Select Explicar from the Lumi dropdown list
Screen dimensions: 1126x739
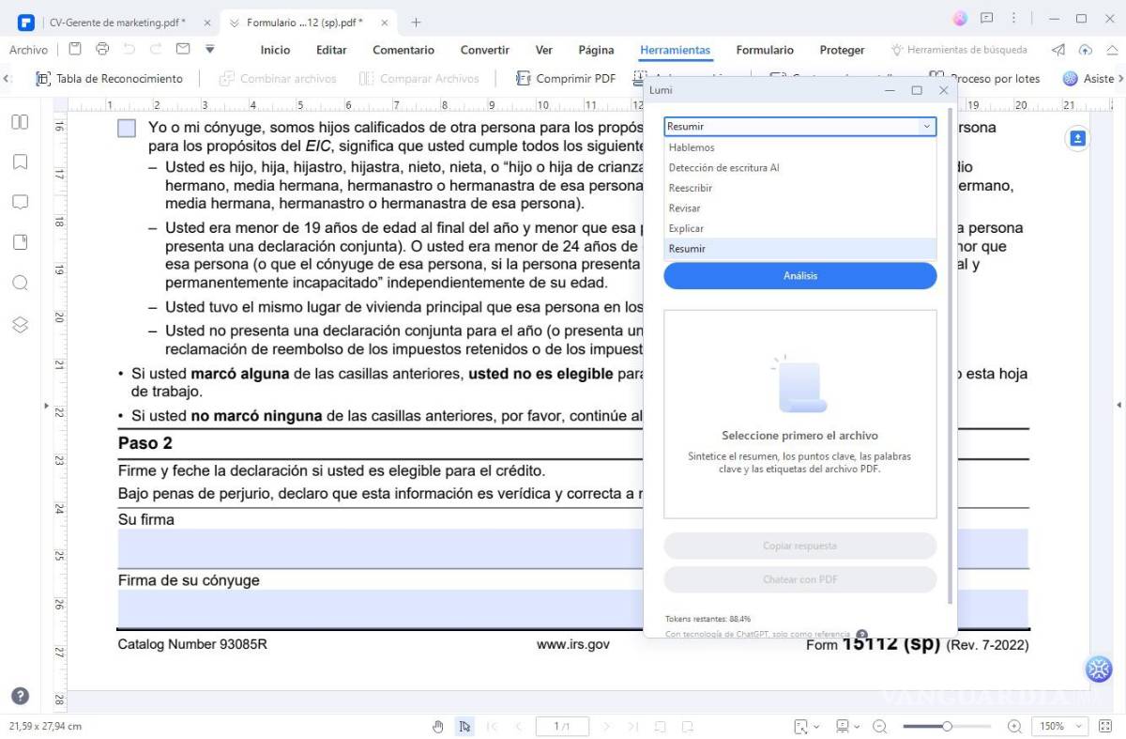[688, 228]
